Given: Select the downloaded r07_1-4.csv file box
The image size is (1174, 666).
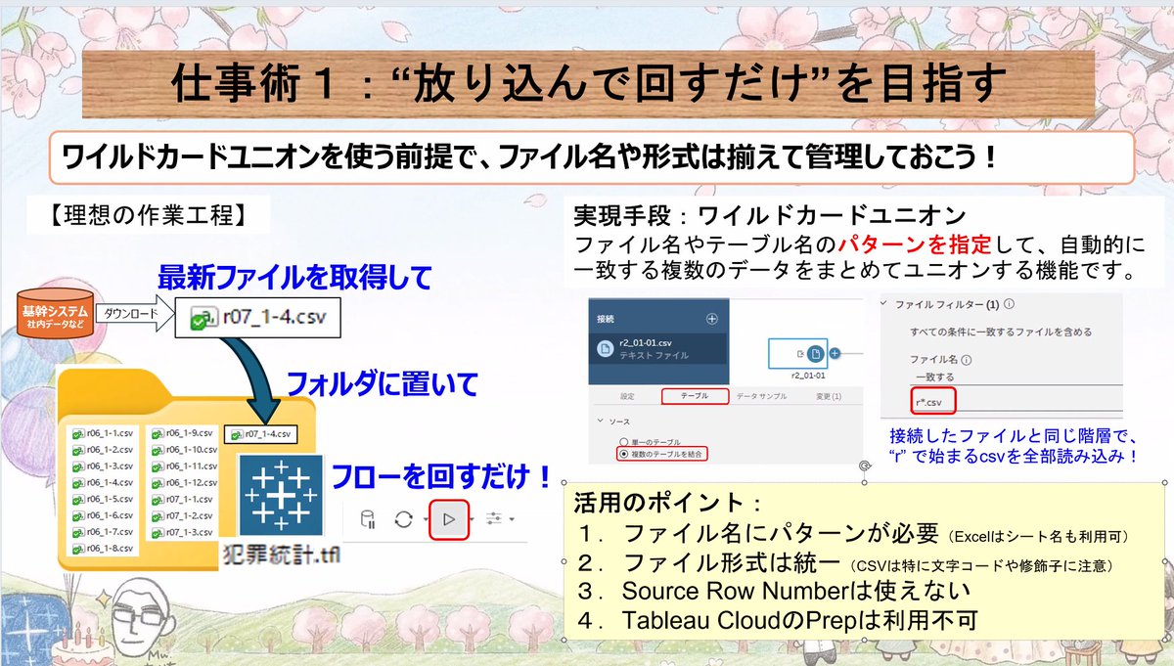Looking at the screenshot, I should pos(258,318).
